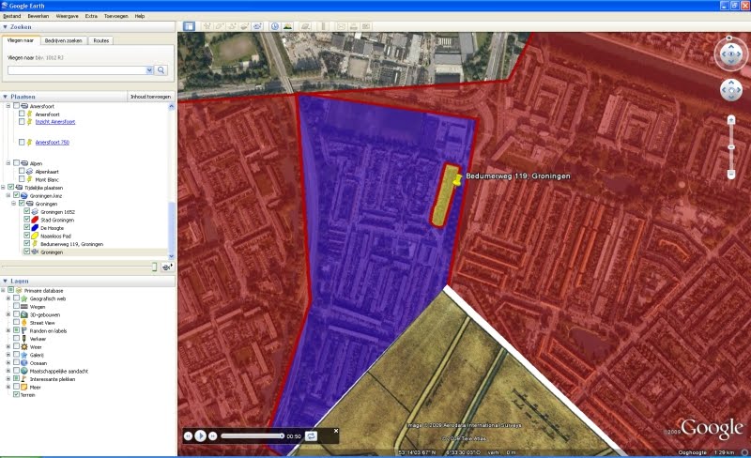
Task: Toggle the tour loop repeat button
Action: click(x=311, y=435)
